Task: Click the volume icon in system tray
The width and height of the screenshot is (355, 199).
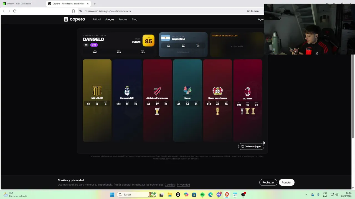Action: point(337,195)
